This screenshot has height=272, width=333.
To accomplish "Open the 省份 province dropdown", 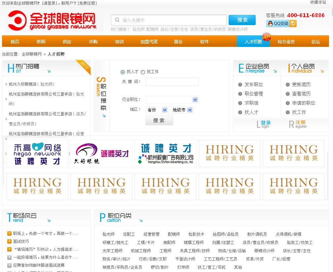I will click(x=157, y=110).
